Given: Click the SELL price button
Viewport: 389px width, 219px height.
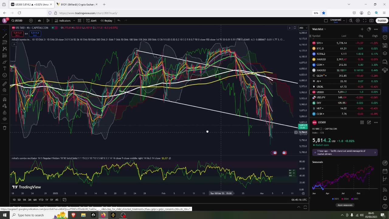Looking at the screenshot, I should tap(17, 33).
